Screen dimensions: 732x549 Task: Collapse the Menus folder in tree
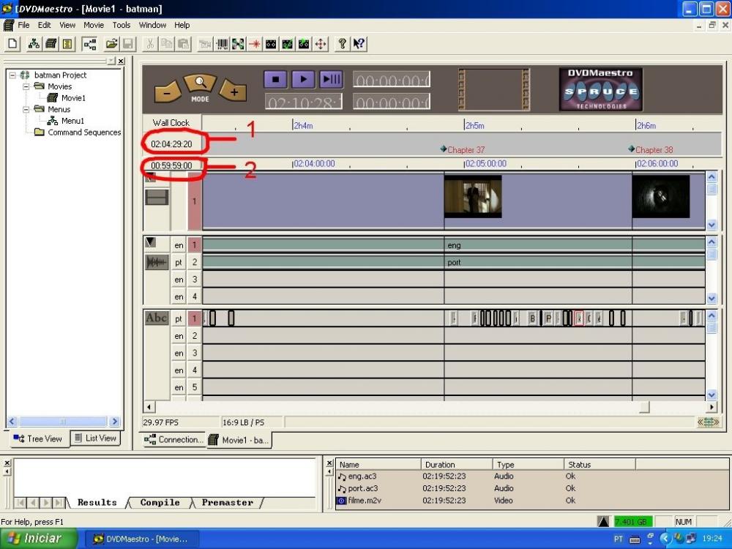(26, 110)
